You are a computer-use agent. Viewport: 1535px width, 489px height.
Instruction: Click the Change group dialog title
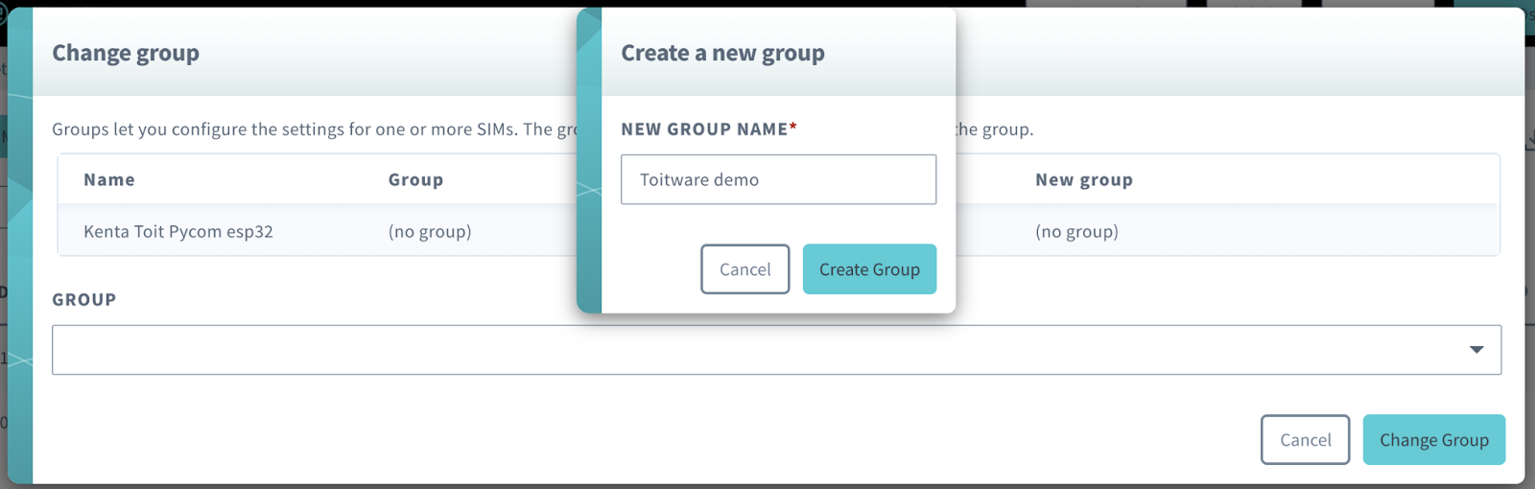click(x=126, y=54)
